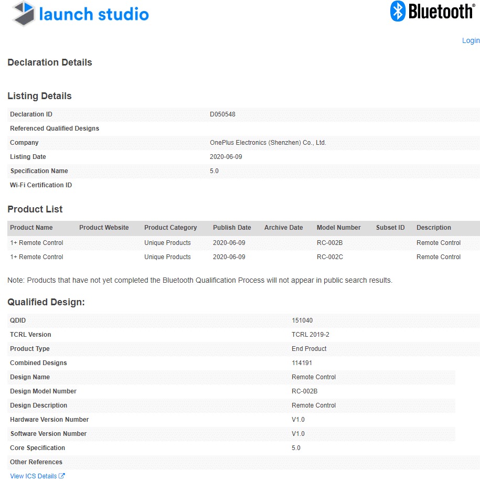This screenshot has height=481, width=480.
Task: Select the Product Category column header
Action: click(x=170, y=228)
